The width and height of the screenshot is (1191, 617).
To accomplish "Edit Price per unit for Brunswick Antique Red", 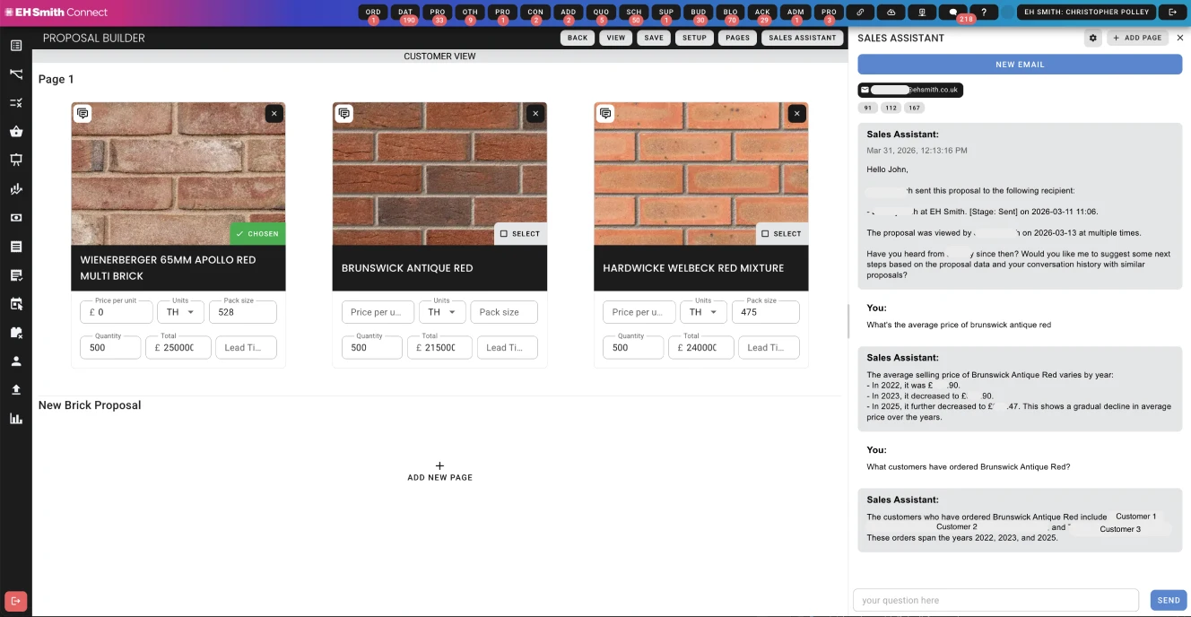I will point(378,312).
